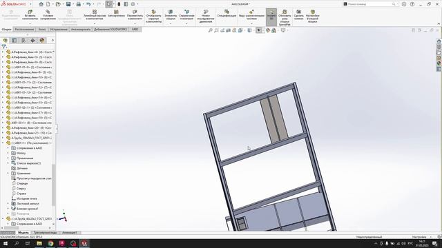Open dropdown arrow next to Undo

pos(93,4)
